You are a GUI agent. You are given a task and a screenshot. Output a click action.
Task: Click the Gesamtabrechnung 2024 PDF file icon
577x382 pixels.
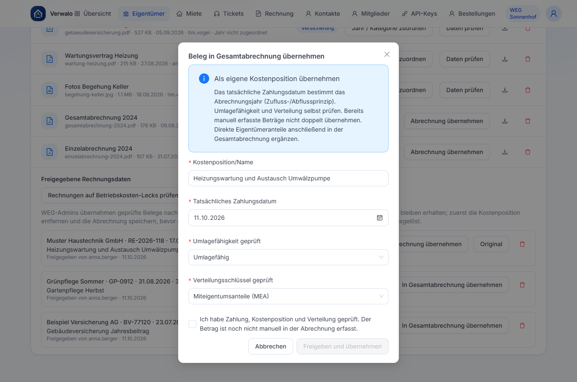pos(50,121)
